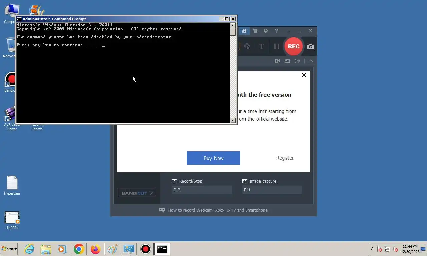
Task: Select the Recycle Bin desktop icon
Action: click(x=10, y=48)
